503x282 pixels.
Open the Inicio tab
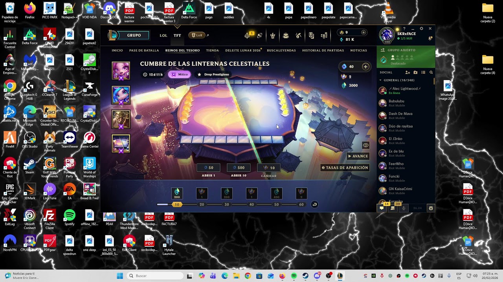[x=117, y=51]
